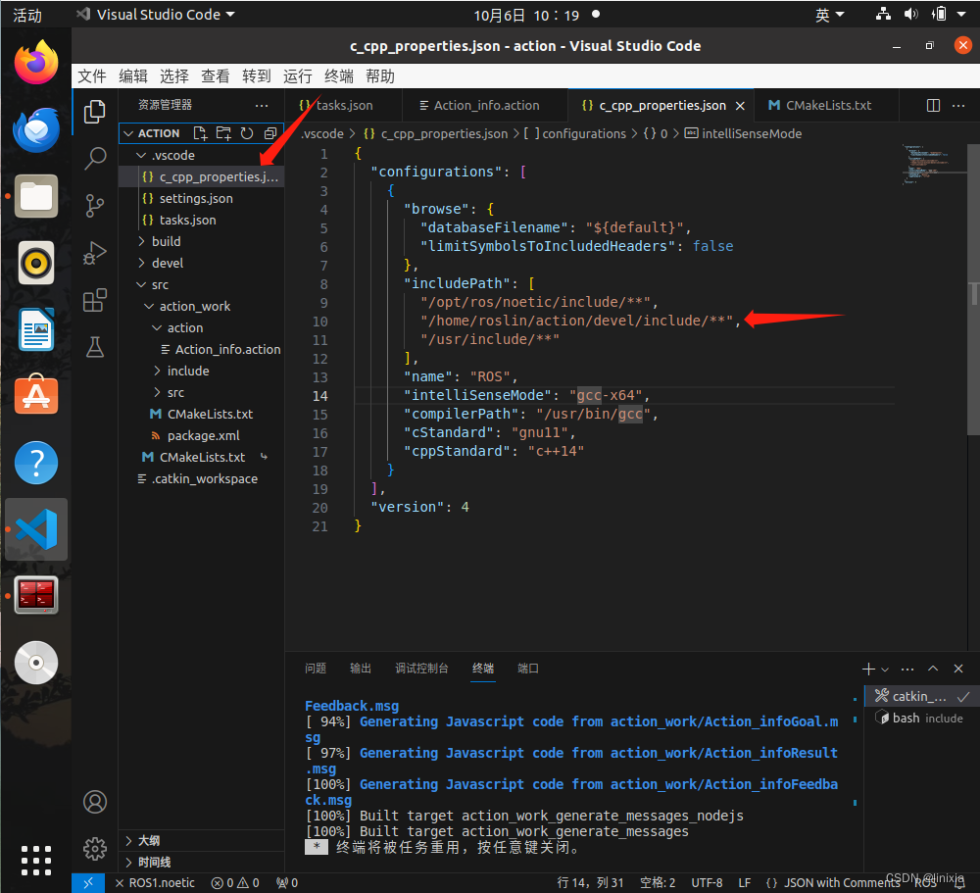This screenshot has width=980, height=893.
Task: Click ROS1.noetic status bar item
Action: [155, 883]
